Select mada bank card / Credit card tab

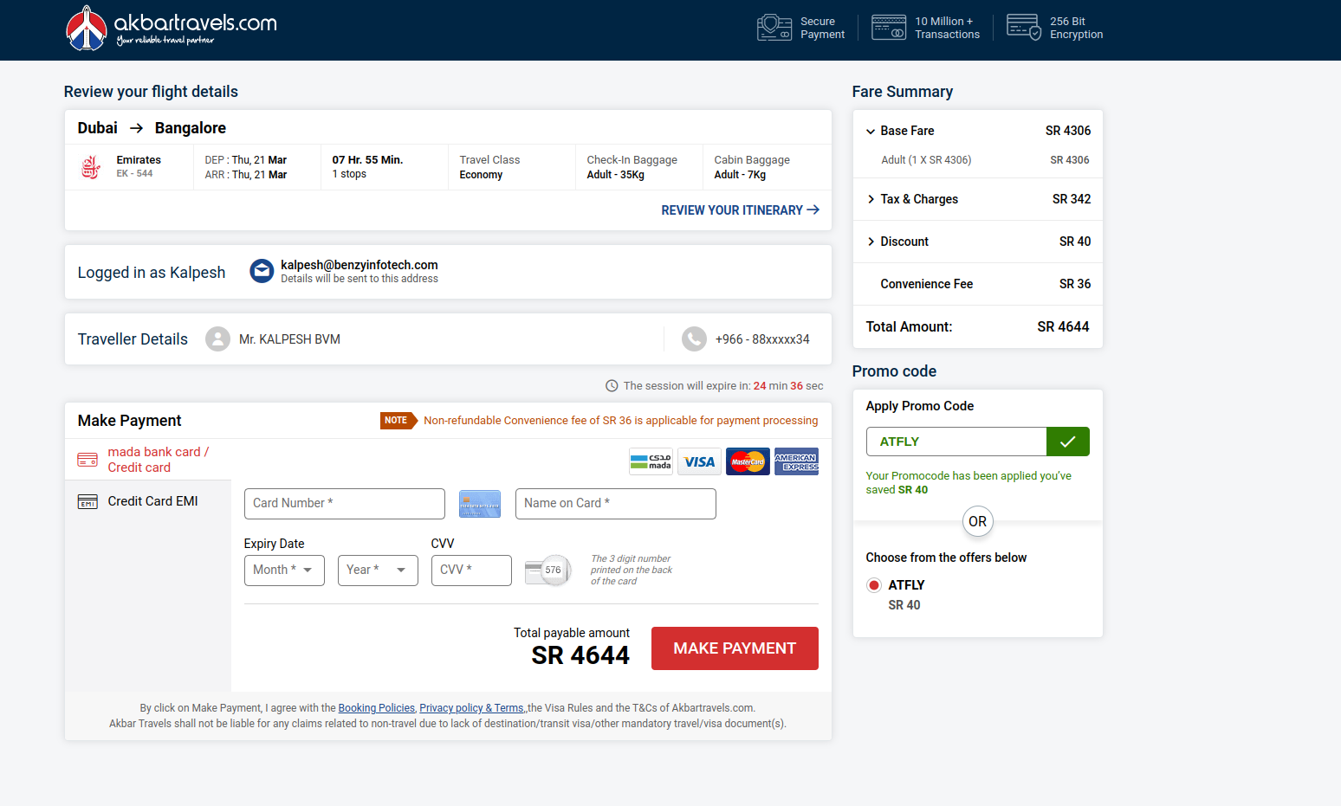coord(148,460)
